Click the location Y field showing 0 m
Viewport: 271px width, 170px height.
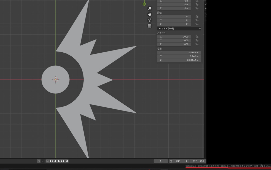174,4
